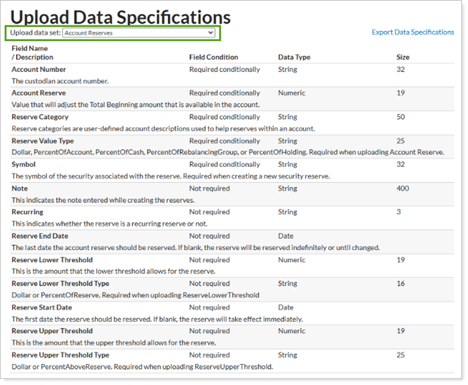Click the Symbol field name

coord(24,165)
